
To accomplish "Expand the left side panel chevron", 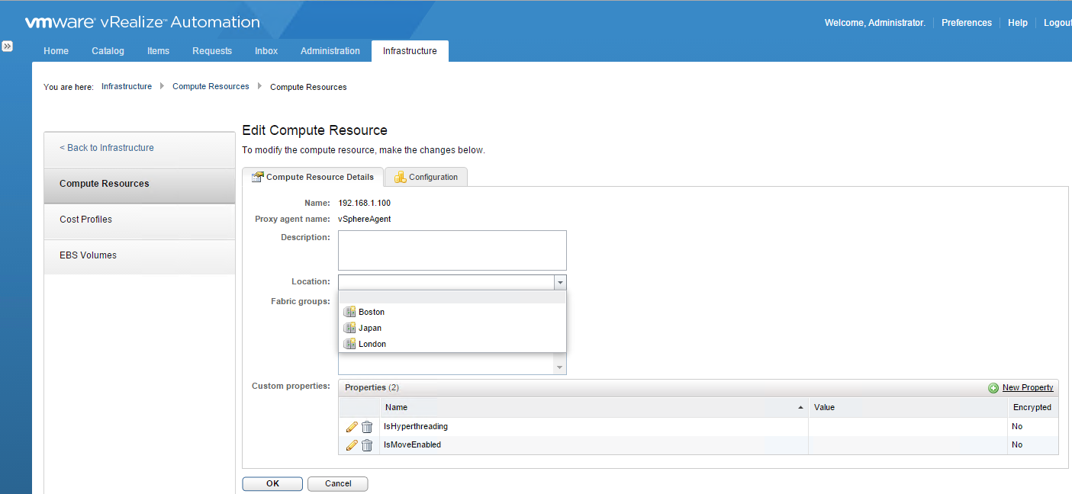I will pos(7,47).
